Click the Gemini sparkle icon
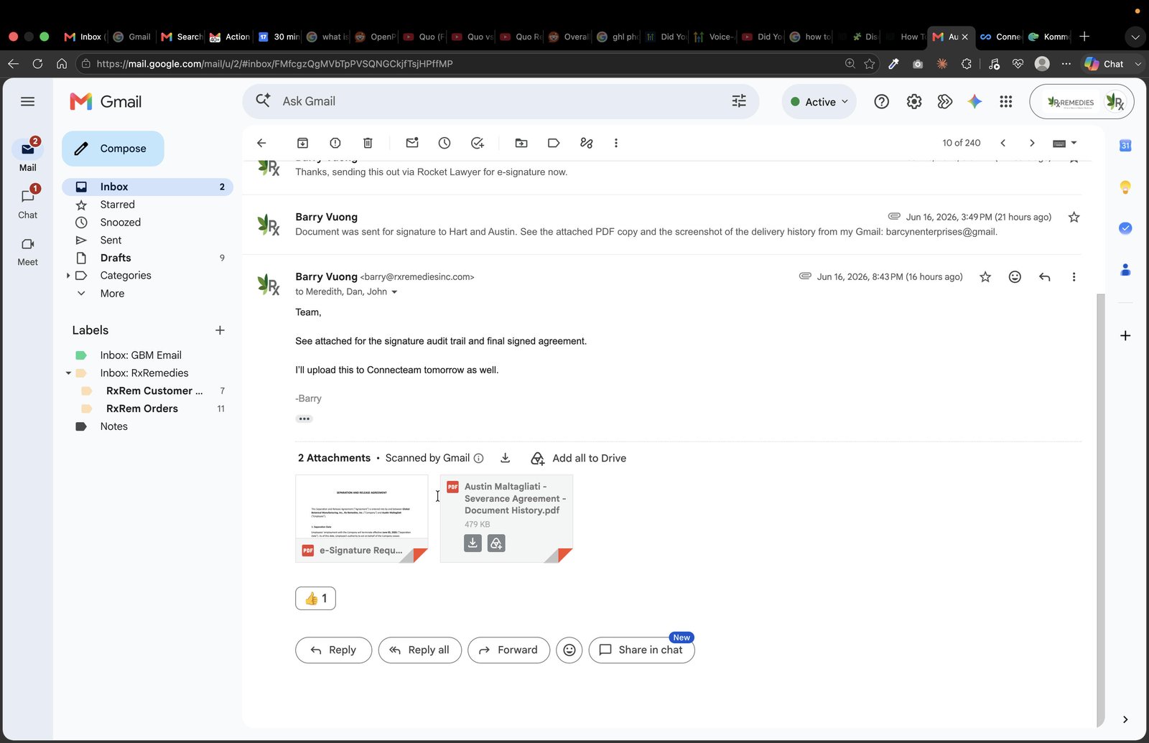The height and width of the screenshot is (743, 1149). (x=974, y=102)
